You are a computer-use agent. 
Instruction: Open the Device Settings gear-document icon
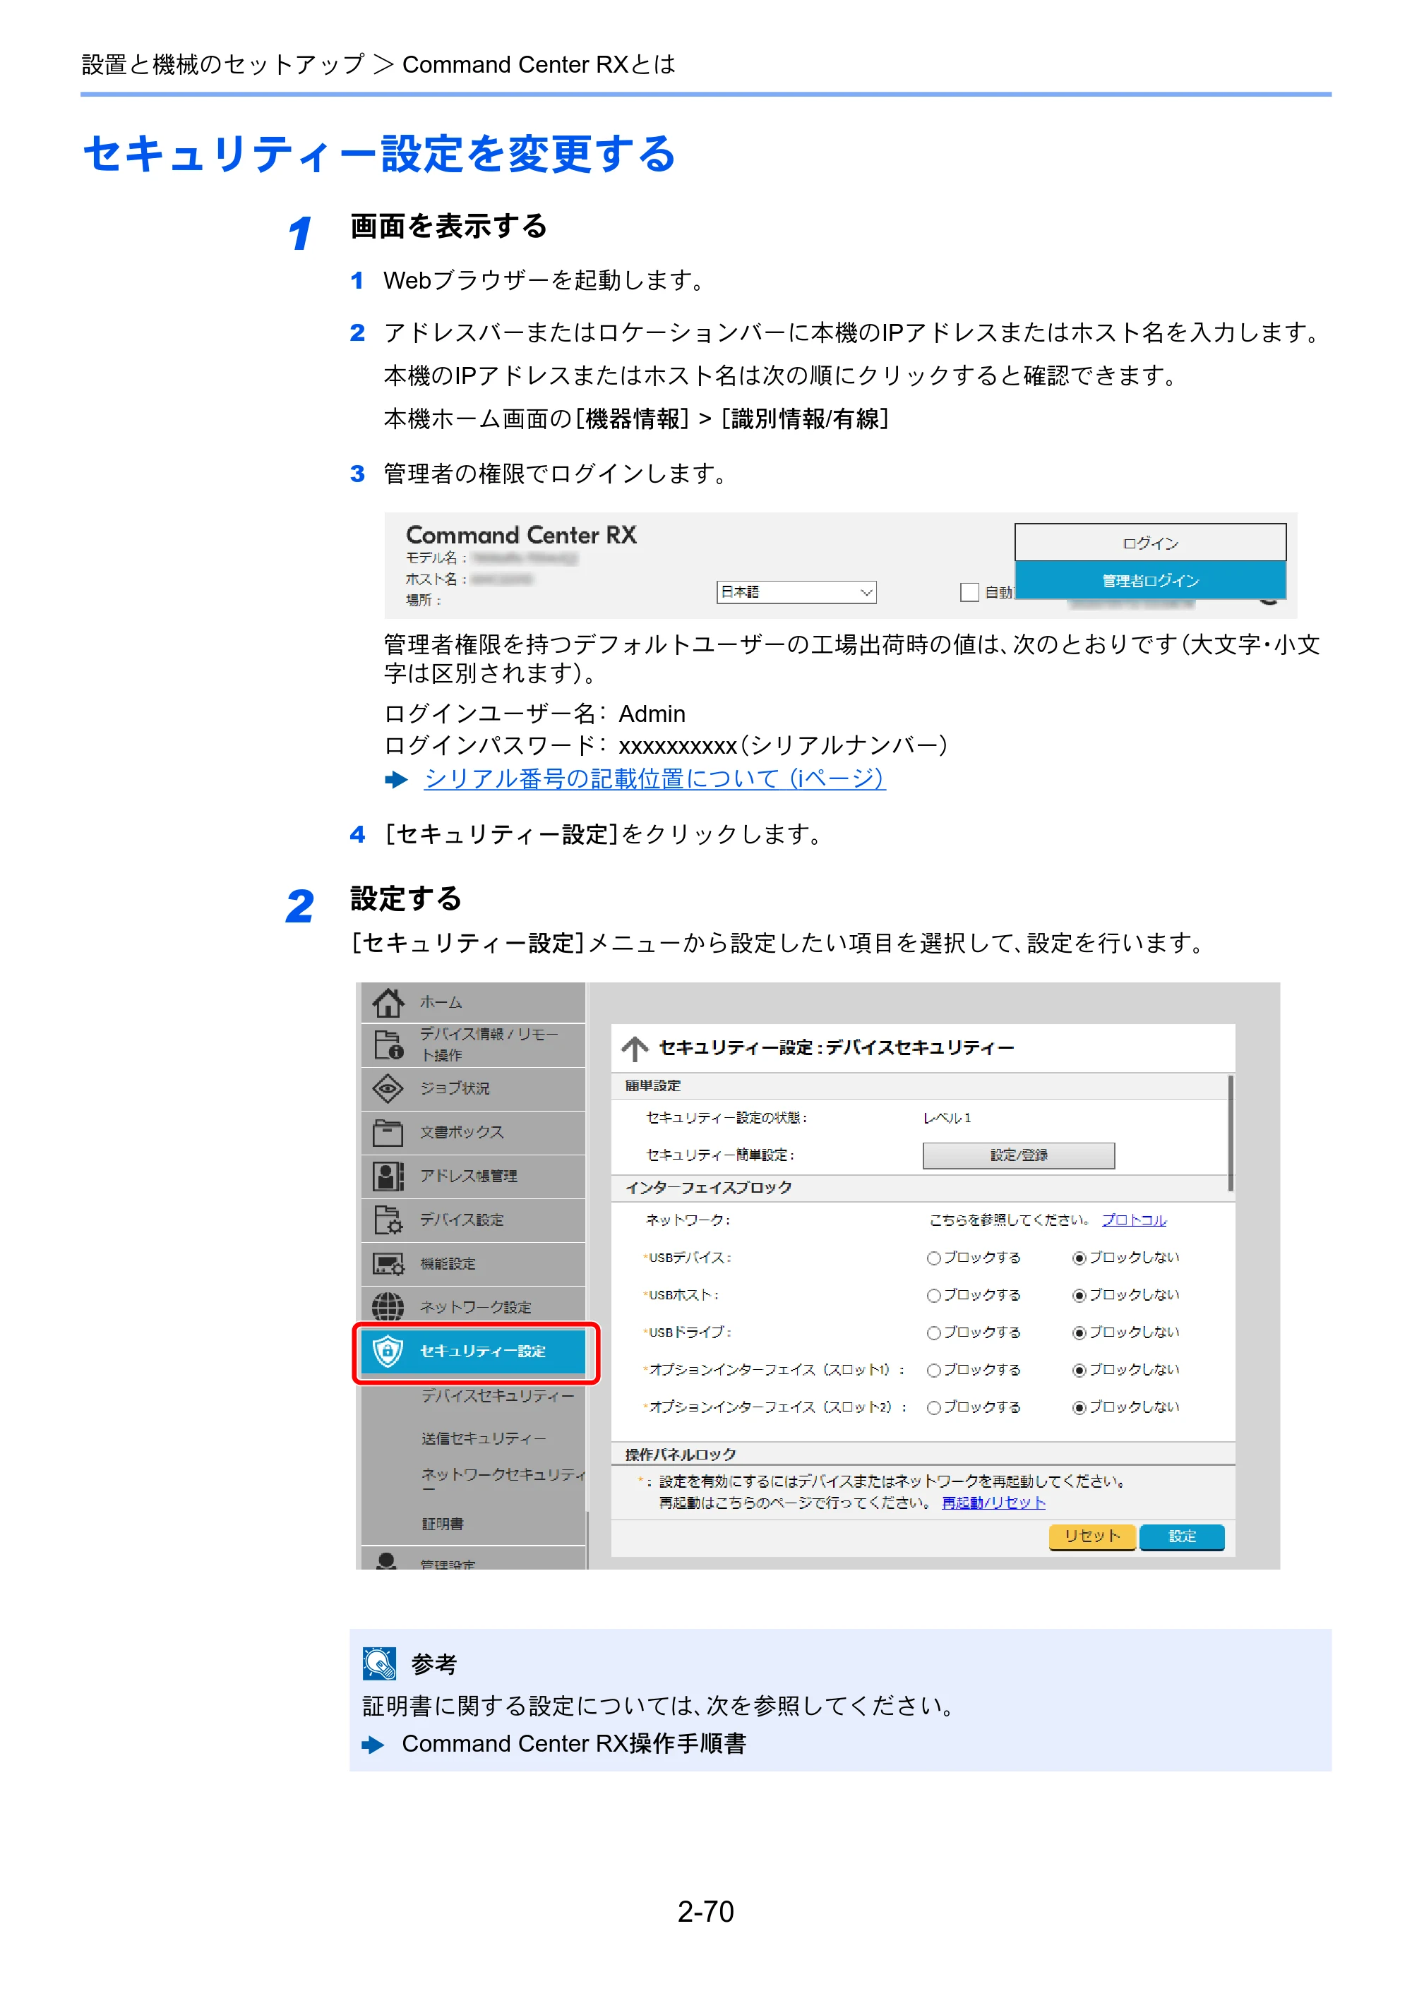coord(388,1219)
